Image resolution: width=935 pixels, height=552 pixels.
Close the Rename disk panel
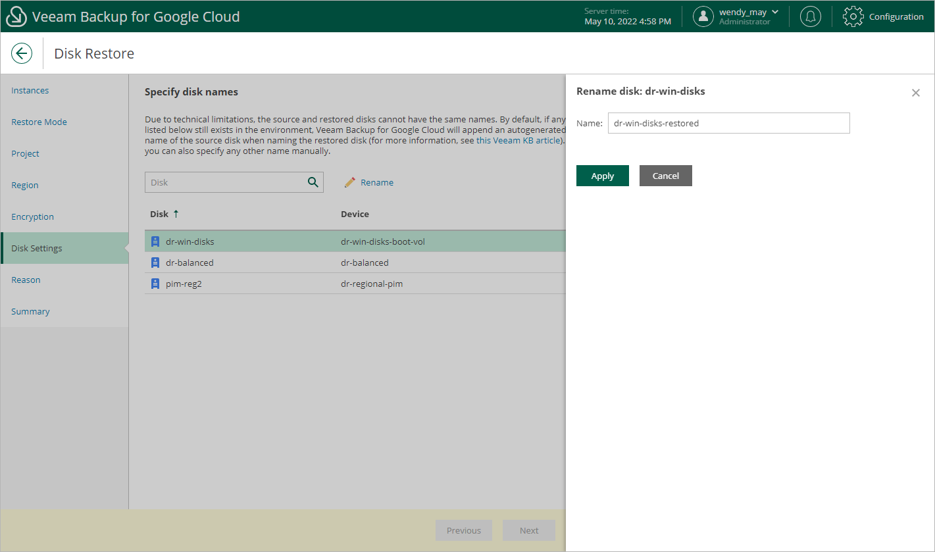915,93
